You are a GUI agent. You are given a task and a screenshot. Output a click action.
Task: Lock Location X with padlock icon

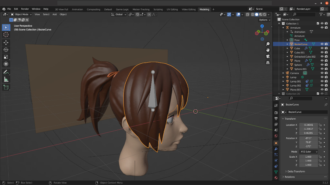pyautogui.click(x=320, y=125)
